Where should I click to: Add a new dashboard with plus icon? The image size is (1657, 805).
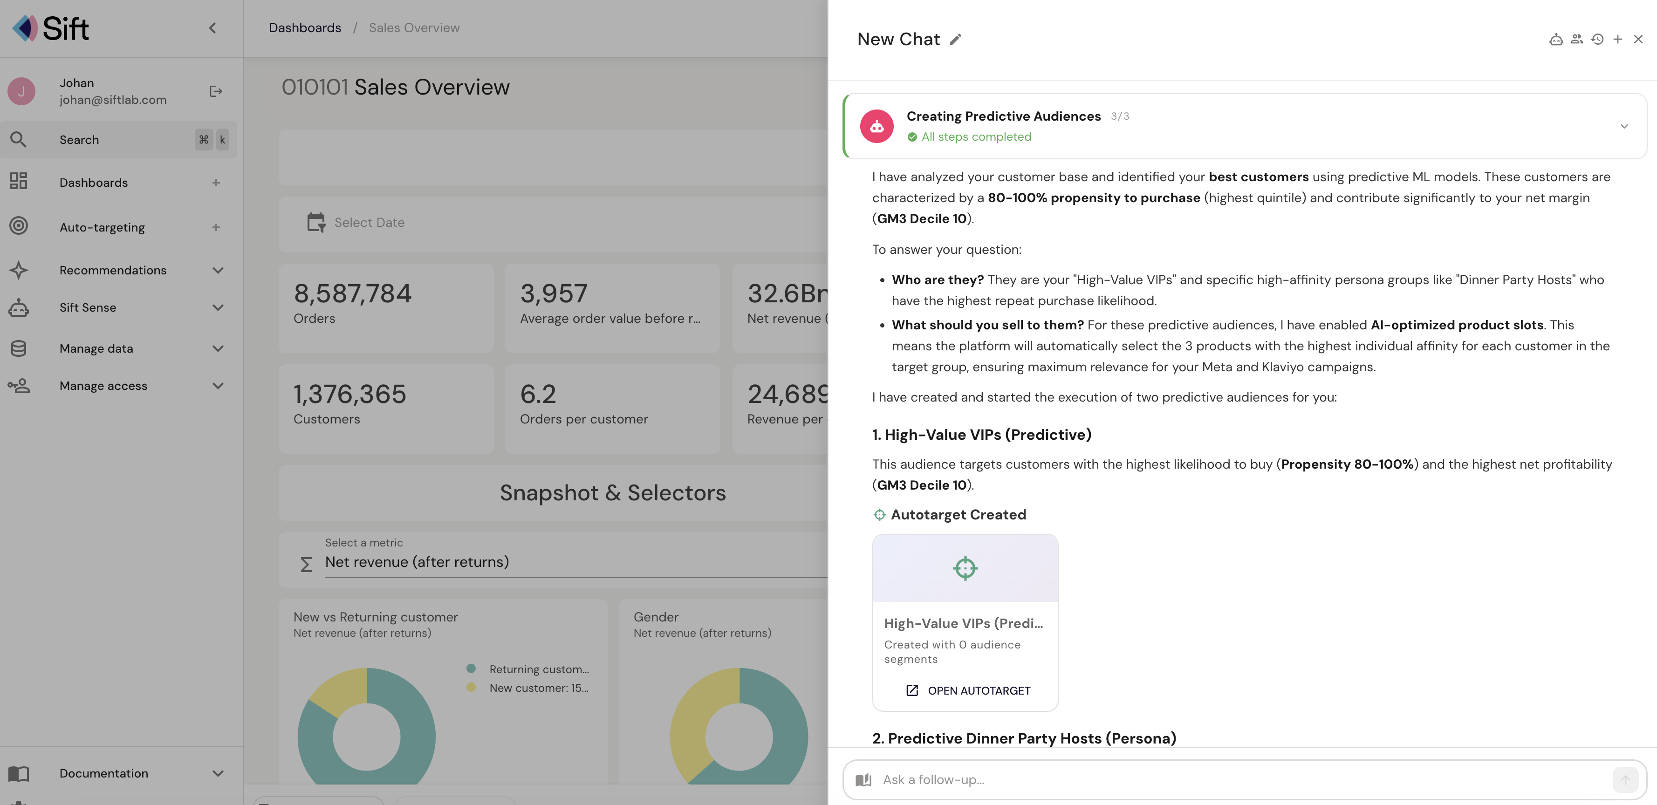click(216, 183)
